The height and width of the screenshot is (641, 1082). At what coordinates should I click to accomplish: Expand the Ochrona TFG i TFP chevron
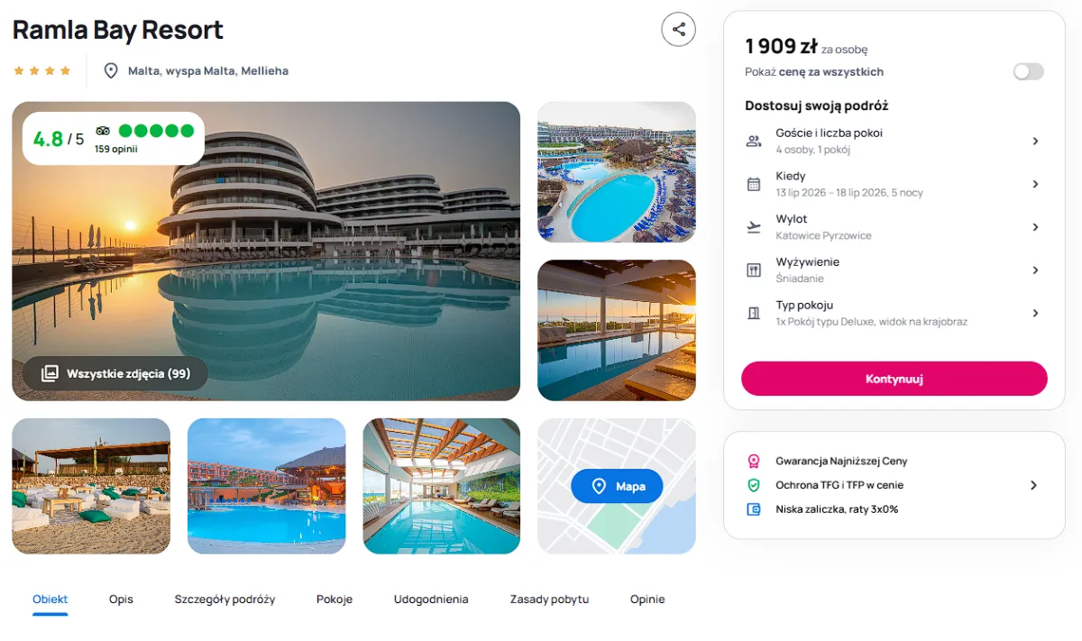pyautogui.click(x=1033, y=485)
